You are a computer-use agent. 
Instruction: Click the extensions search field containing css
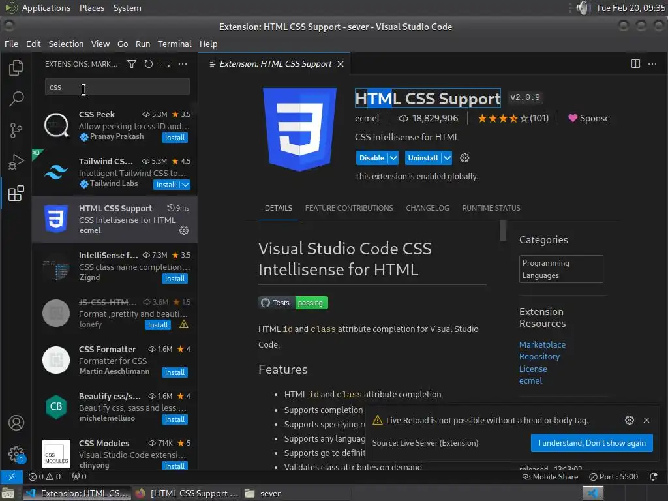coord(117,87)
